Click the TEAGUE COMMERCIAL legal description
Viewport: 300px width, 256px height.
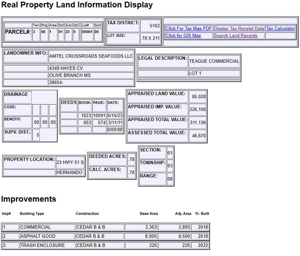tap(214, 61)
